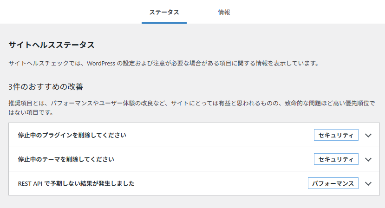Click セキュリティ badge on plugin row
This screenshot has height=208, width=385.
pyautogui.click(x=336, y=135)
